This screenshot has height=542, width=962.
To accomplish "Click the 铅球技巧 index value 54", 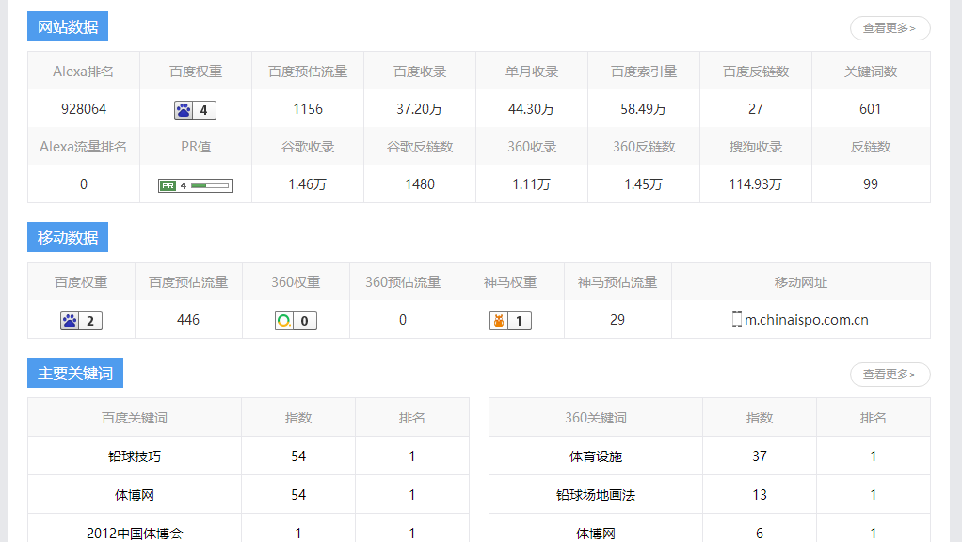I will [298, 456].
